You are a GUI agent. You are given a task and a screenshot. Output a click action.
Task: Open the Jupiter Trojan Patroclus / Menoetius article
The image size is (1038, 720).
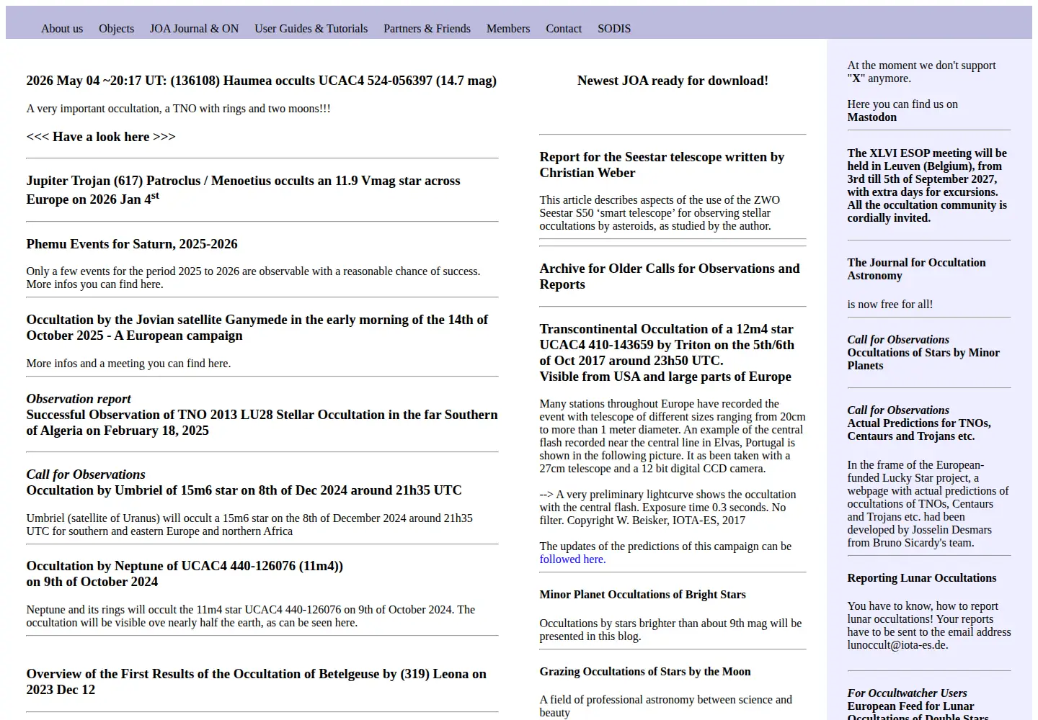coord(243,189)
